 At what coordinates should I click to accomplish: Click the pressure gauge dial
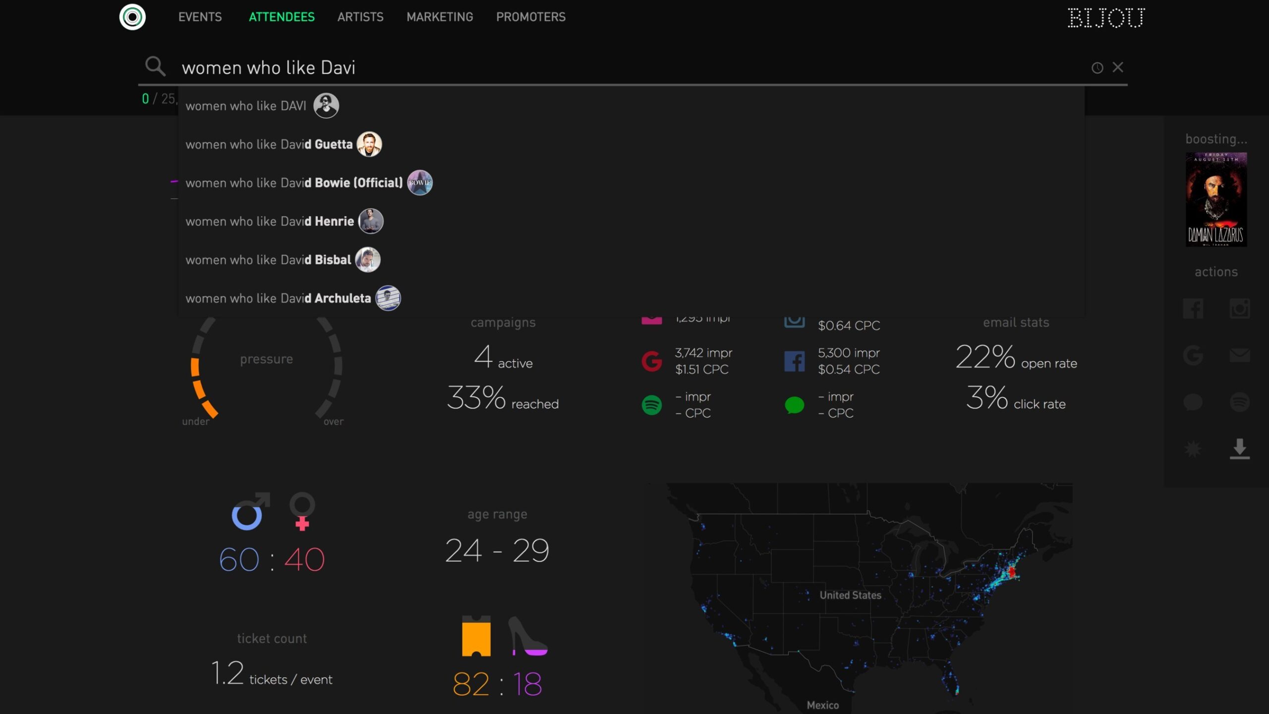click(x=267, y=369)
